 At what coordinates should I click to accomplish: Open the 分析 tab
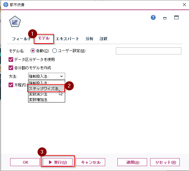tap(89, 39)
